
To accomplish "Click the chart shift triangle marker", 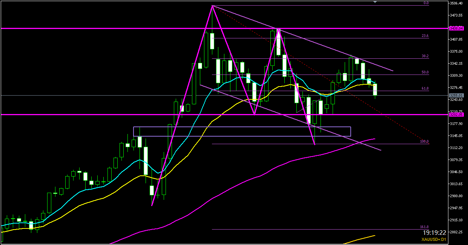I will pos(374,2).
